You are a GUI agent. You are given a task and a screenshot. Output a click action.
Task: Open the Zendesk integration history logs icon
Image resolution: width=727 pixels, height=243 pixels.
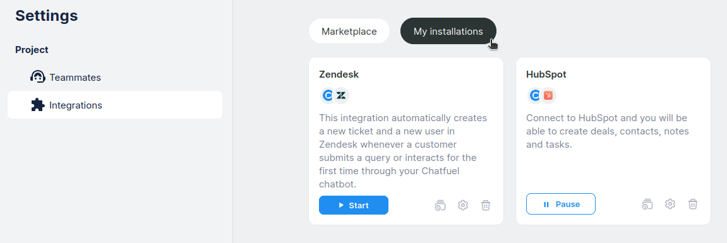coord(440,204)
